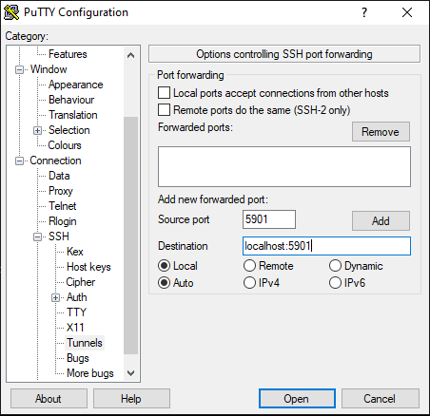Click the category list scrollbar thumb

130,236
